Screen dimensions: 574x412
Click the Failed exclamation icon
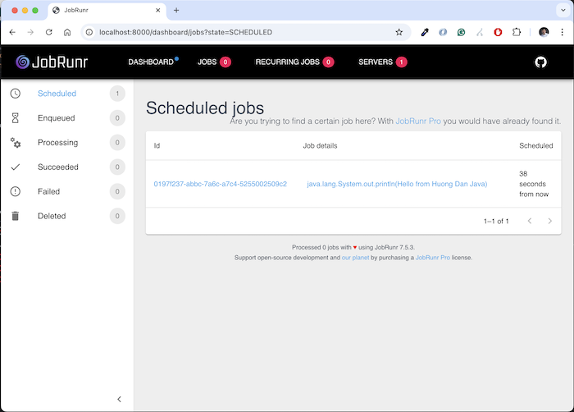tap(16, 191)
